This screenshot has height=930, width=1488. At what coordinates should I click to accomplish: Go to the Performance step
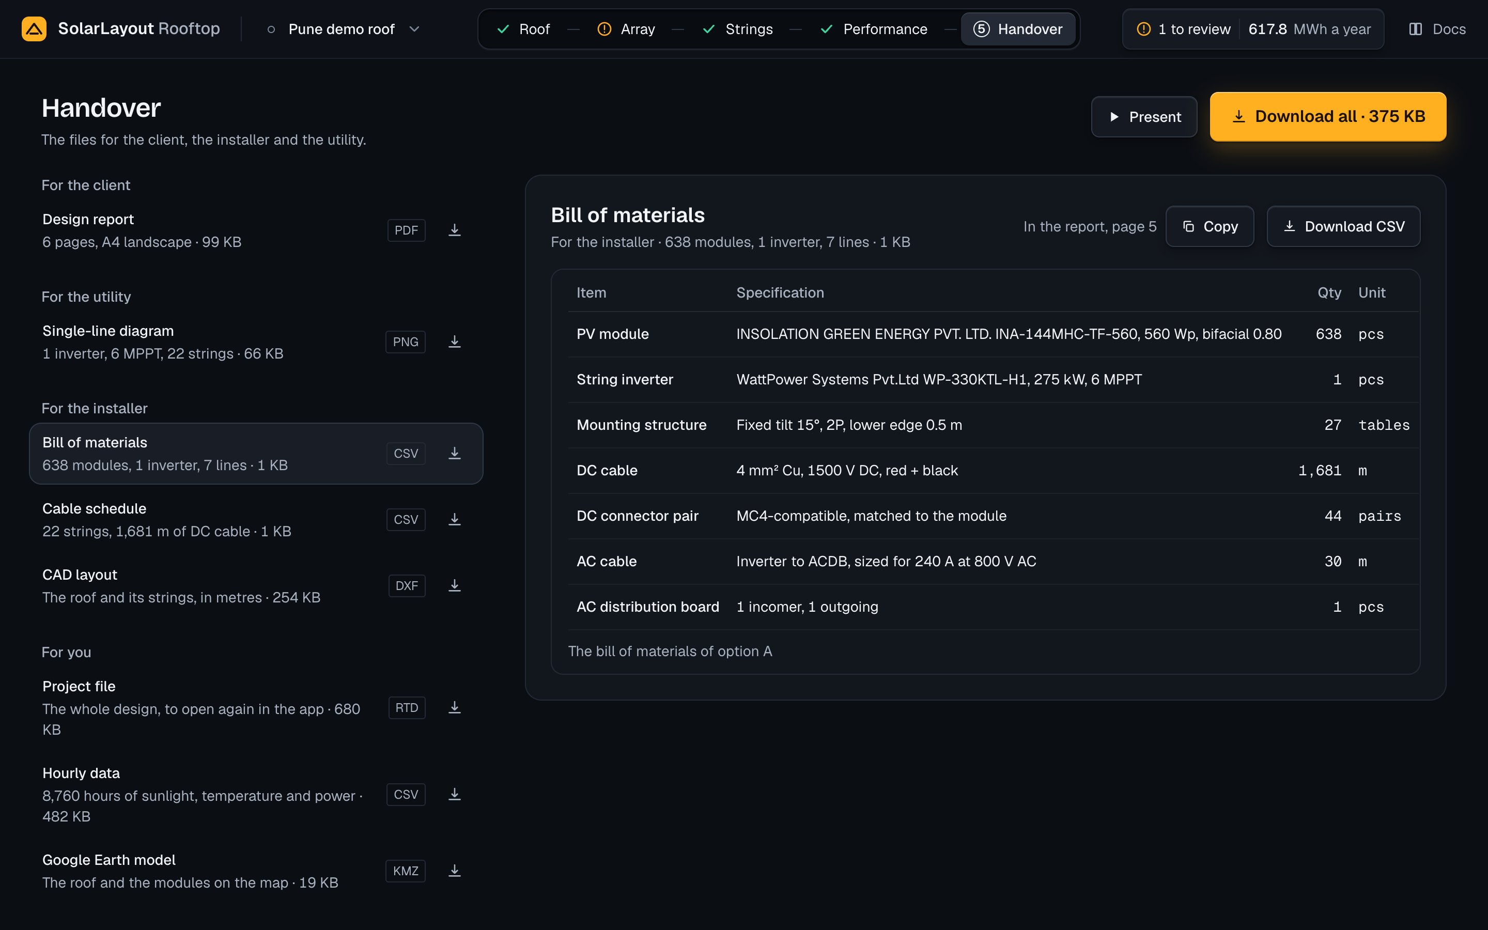coord(874,29)
